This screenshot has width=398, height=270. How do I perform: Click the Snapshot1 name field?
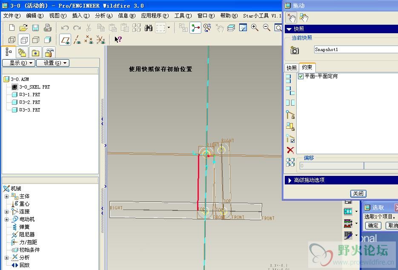click(356, 49)
